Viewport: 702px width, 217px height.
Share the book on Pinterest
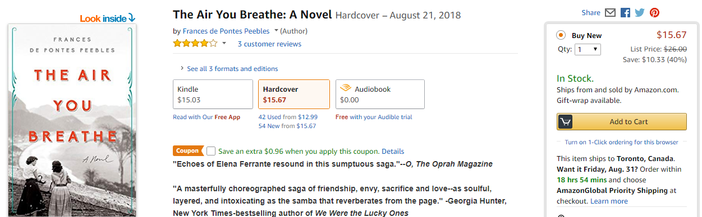(x=654, y=12)
